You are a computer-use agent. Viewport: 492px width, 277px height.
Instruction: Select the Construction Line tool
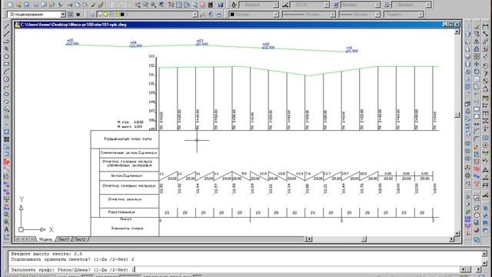click(x=6, y=34)
